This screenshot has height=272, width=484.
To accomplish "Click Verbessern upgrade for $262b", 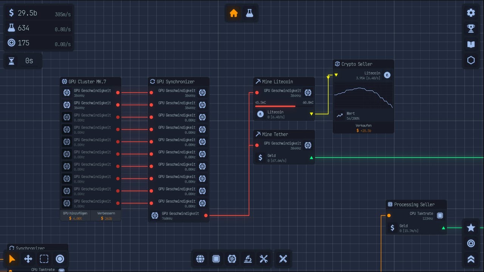I will pyautogui.click(x=106, y=216).
